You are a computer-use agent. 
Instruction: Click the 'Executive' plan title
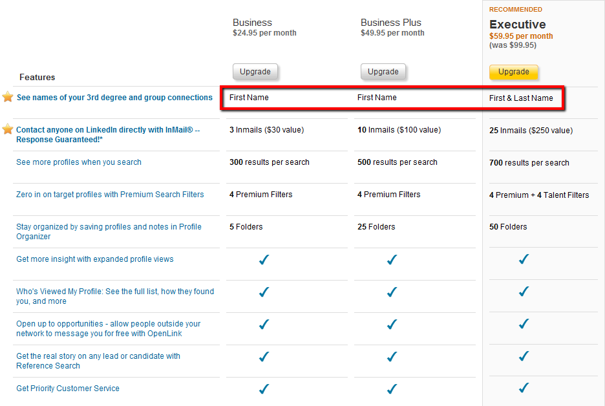click(x=517, y=25)
